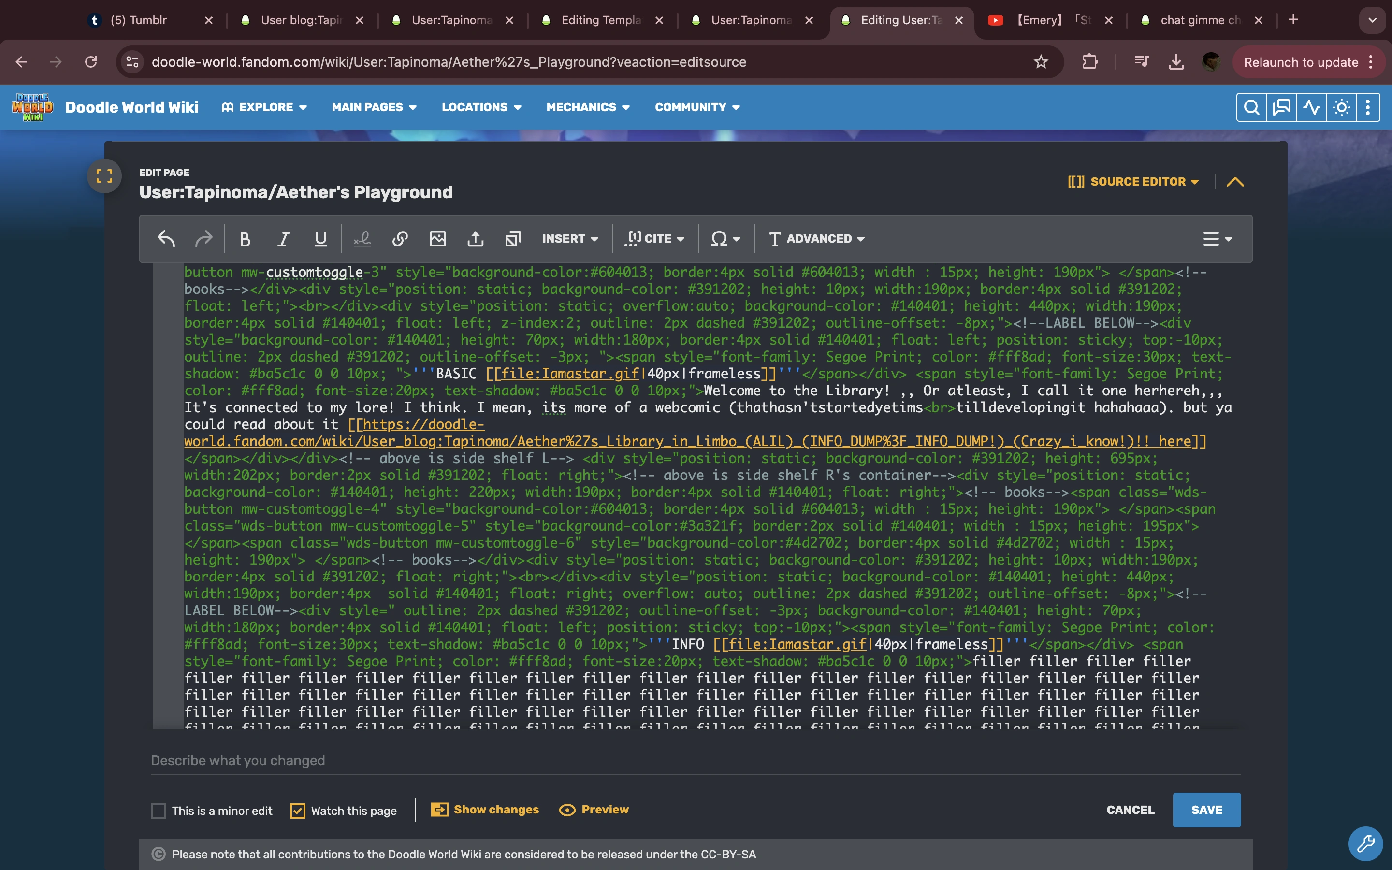Click the insert image icon
This screenshot has height=870, width=1392.
[x=438, y=239]
